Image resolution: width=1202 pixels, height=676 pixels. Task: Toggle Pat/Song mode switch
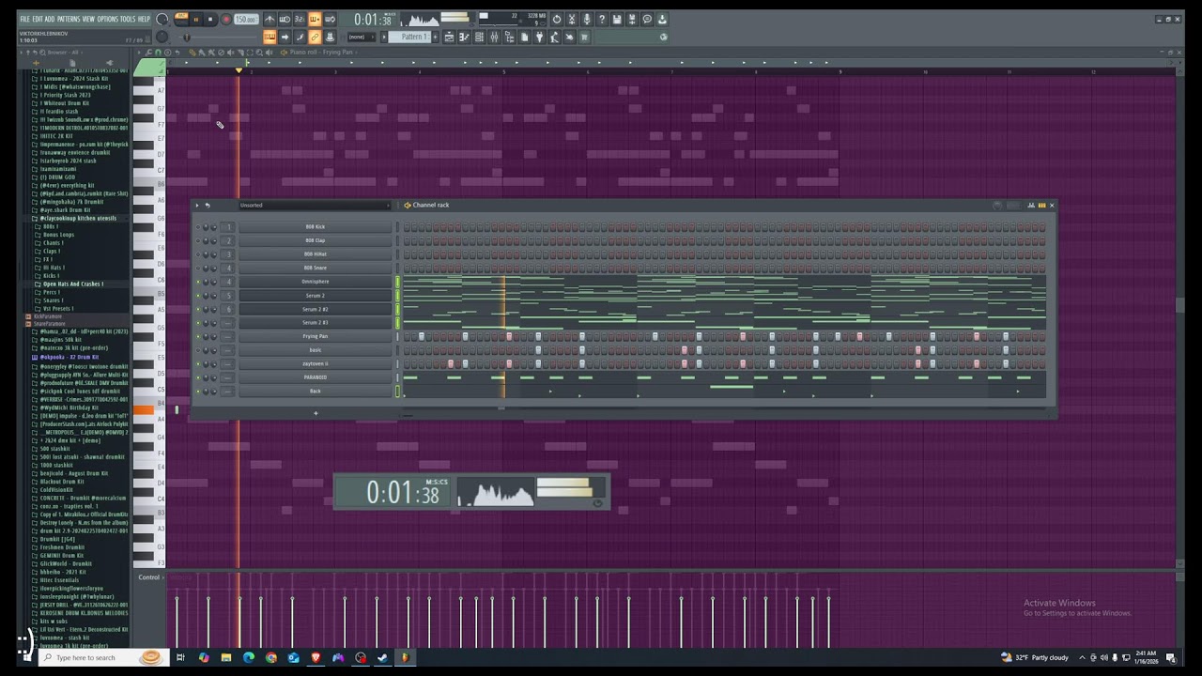pos(180,19)
